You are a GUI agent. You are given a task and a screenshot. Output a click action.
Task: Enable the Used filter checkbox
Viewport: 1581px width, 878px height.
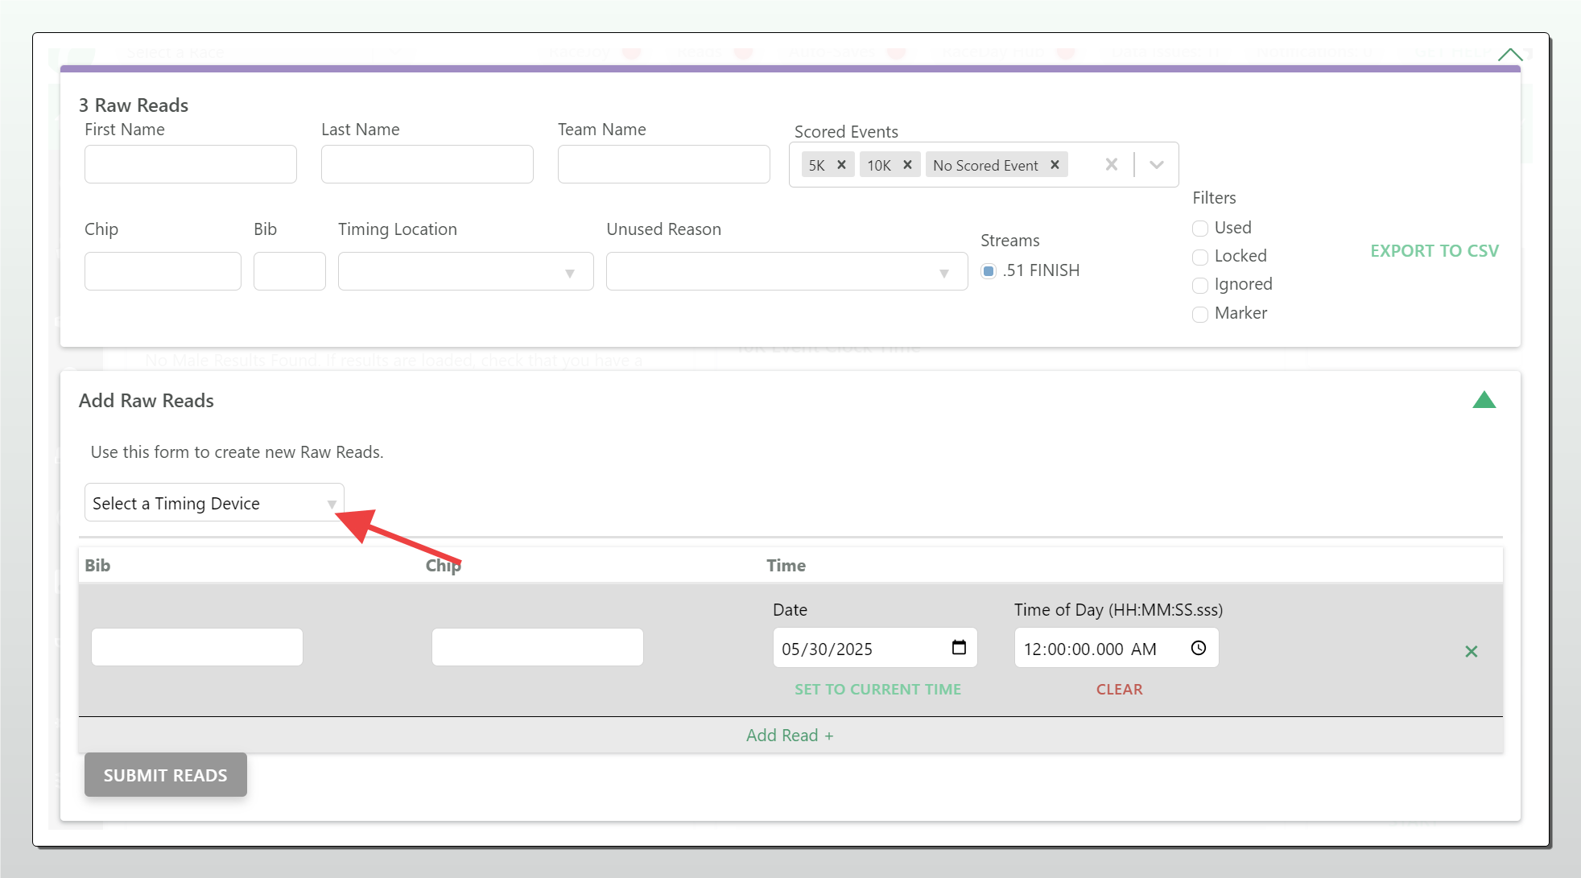tap(1200, 229)
